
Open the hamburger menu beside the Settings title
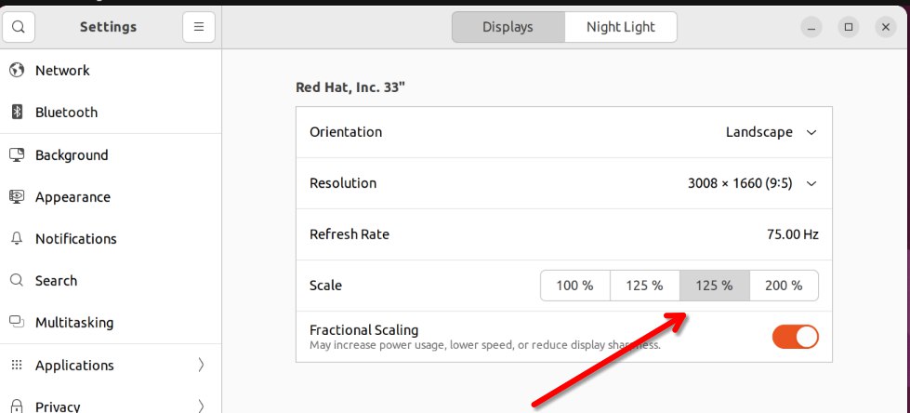point(198,27)
